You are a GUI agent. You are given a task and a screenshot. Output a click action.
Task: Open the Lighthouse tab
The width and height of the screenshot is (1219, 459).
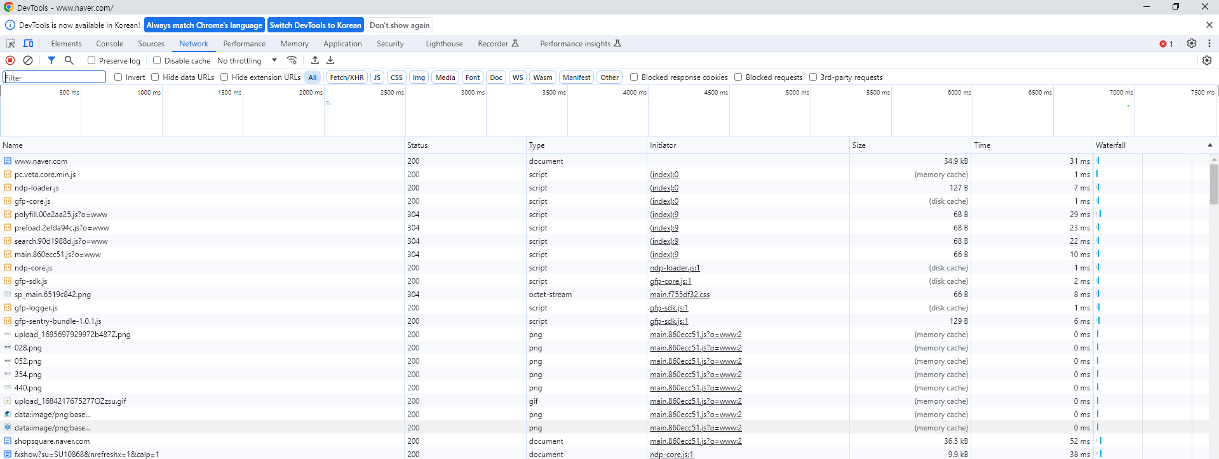[444, 44]
